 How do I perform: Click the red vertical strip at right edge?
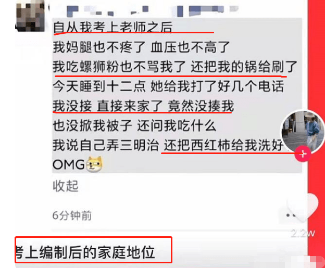[317, 134]
